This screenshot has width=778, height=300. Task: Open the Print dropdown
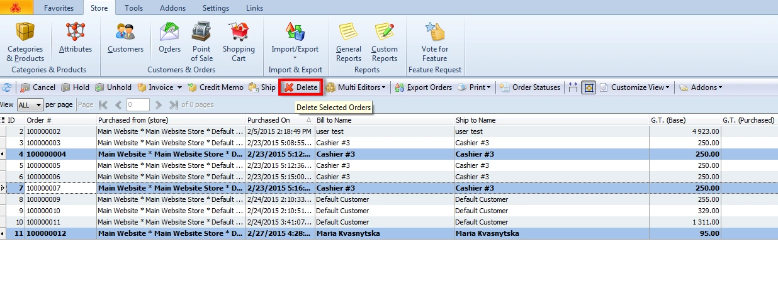[x=475, y=87]
